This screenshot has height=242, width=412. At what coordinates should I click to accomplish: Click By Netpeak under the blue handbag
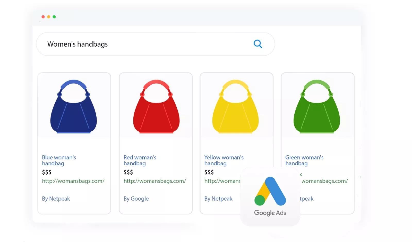(x=56, y=199)
